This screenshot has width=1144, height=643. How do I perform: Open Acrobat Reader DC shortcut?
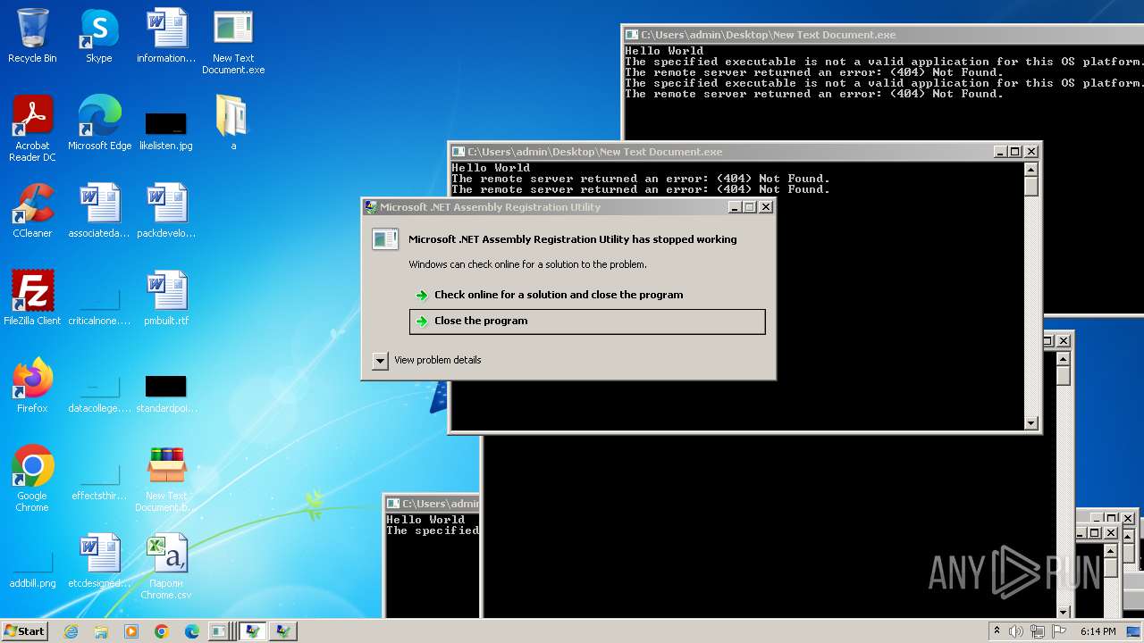(x=32, y=129)
